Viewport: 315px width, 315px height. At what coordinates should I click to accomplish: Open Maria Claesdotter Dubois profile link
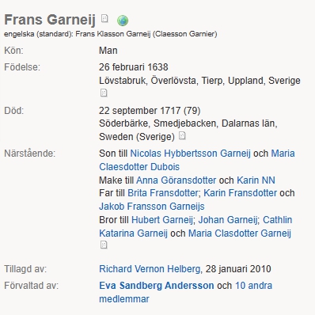point(197,160)
